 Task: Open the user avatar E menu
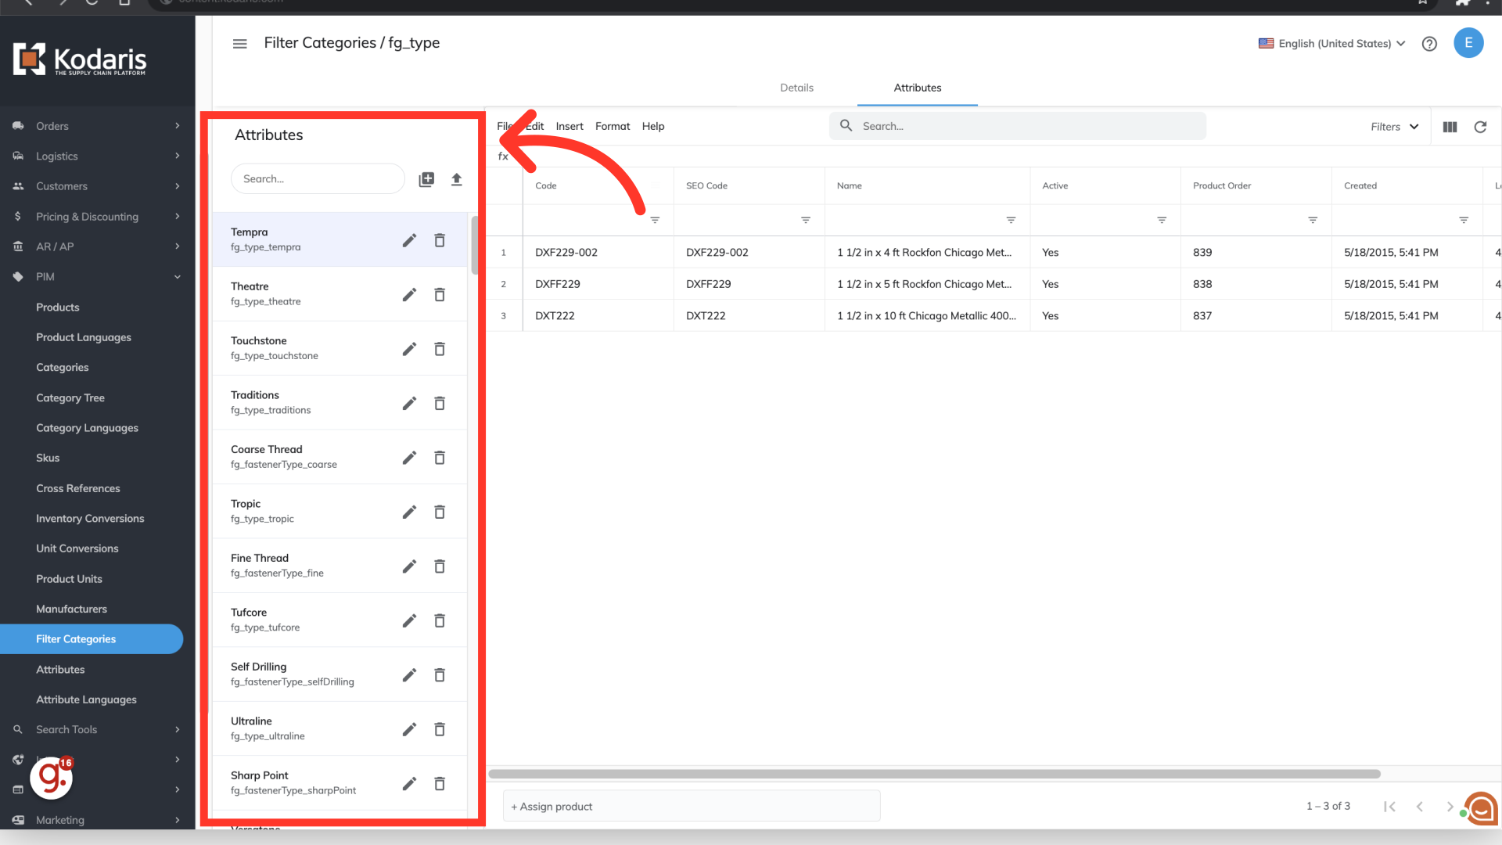coord(1468,43)
